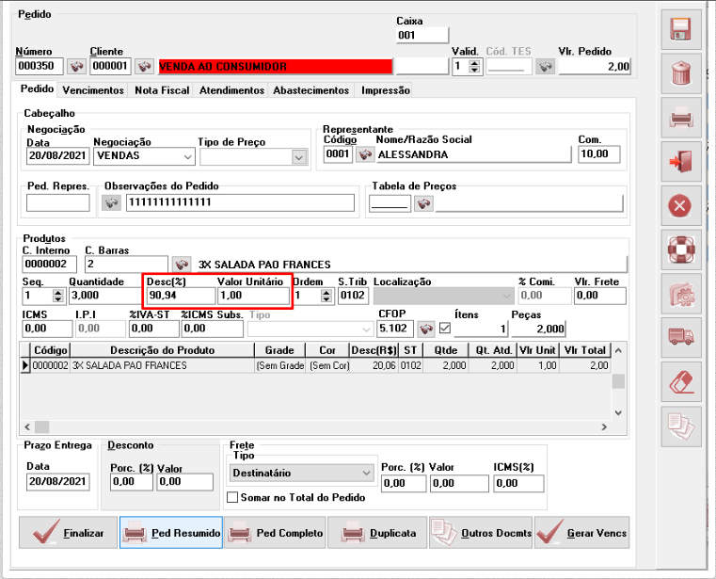Search product with binoculars beside C. Barras
The width and height of the screenshot is (716, 579).
click(x=182, y=265)
